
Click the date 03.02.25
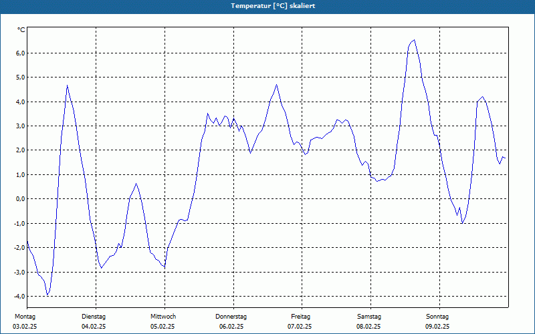(x=25, y=327)
